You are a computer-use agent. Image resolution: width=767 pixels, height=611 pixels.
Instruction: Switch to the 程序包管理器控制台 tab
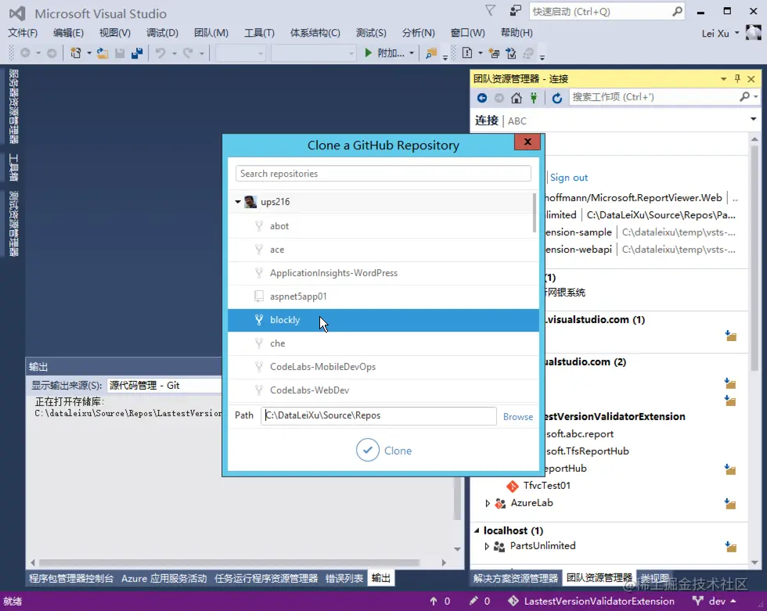(x=71, y=579)
